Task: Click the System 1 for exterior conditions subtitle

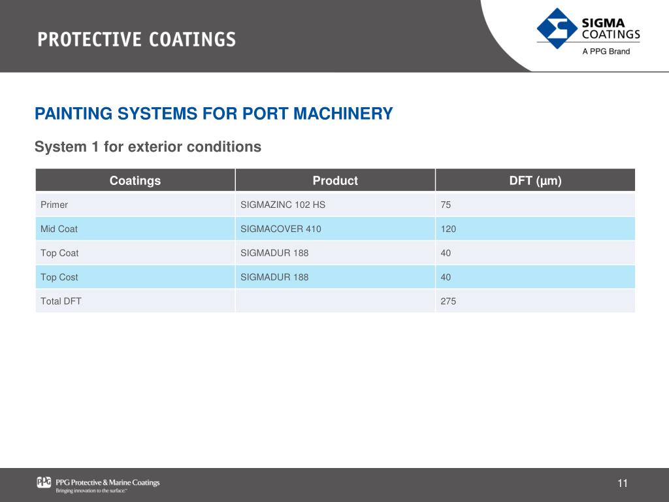Action: (148, 146)
